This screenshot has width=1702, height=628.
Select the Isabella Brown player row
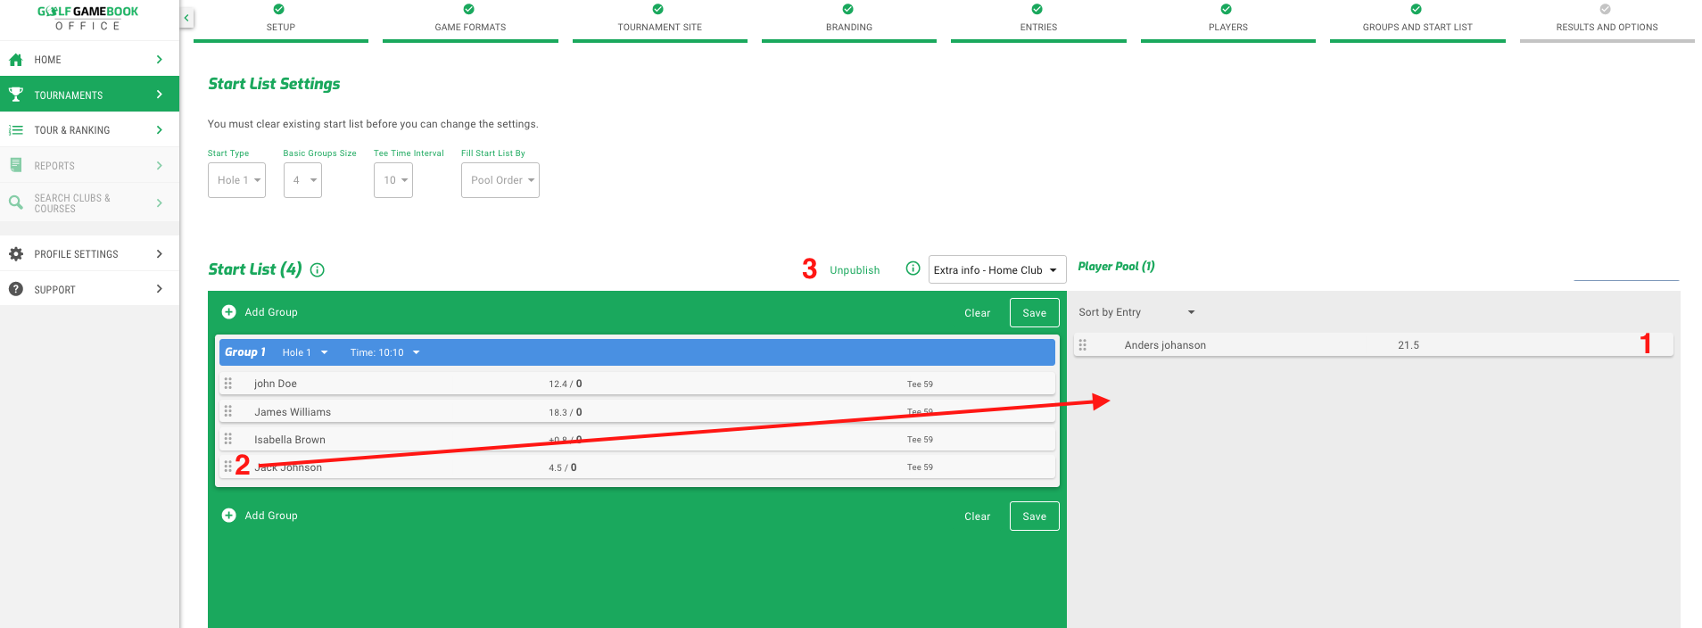290,440
